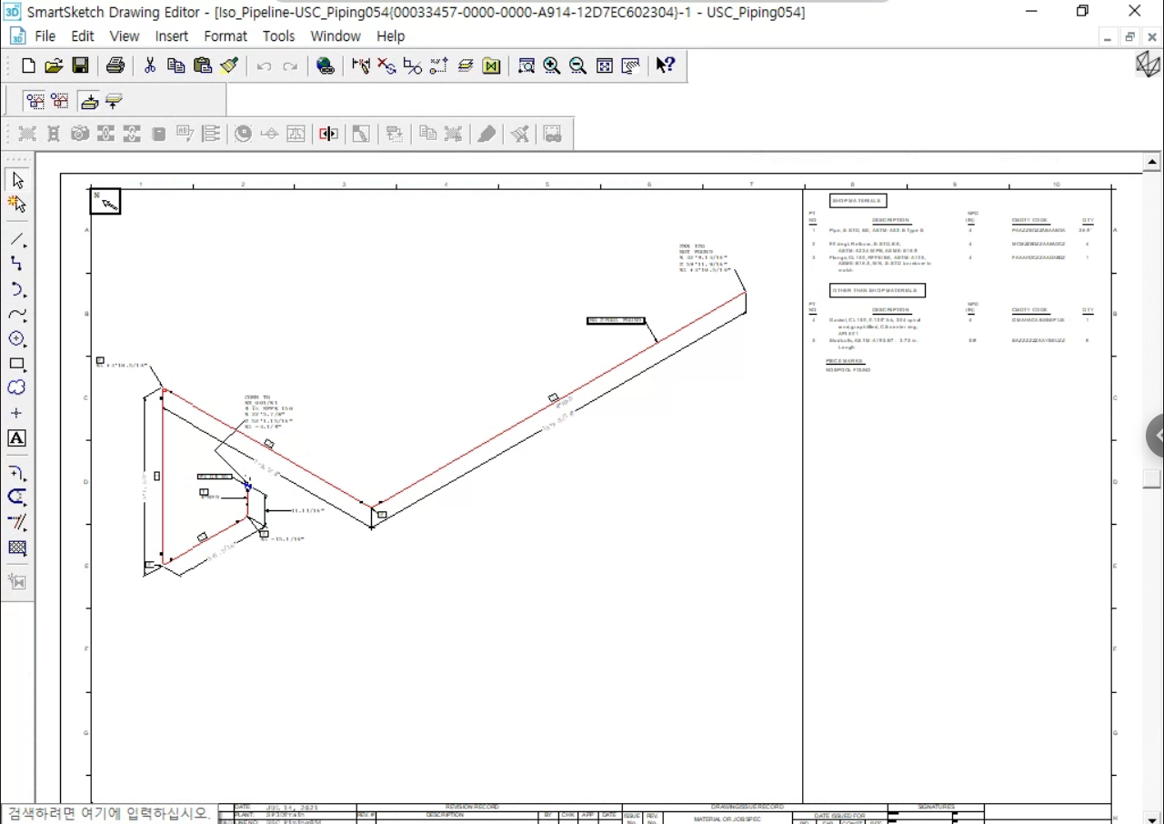
Task: Click the Zoom Out magnifier icon
Action: pyautogui.click(x=577, y=65)
